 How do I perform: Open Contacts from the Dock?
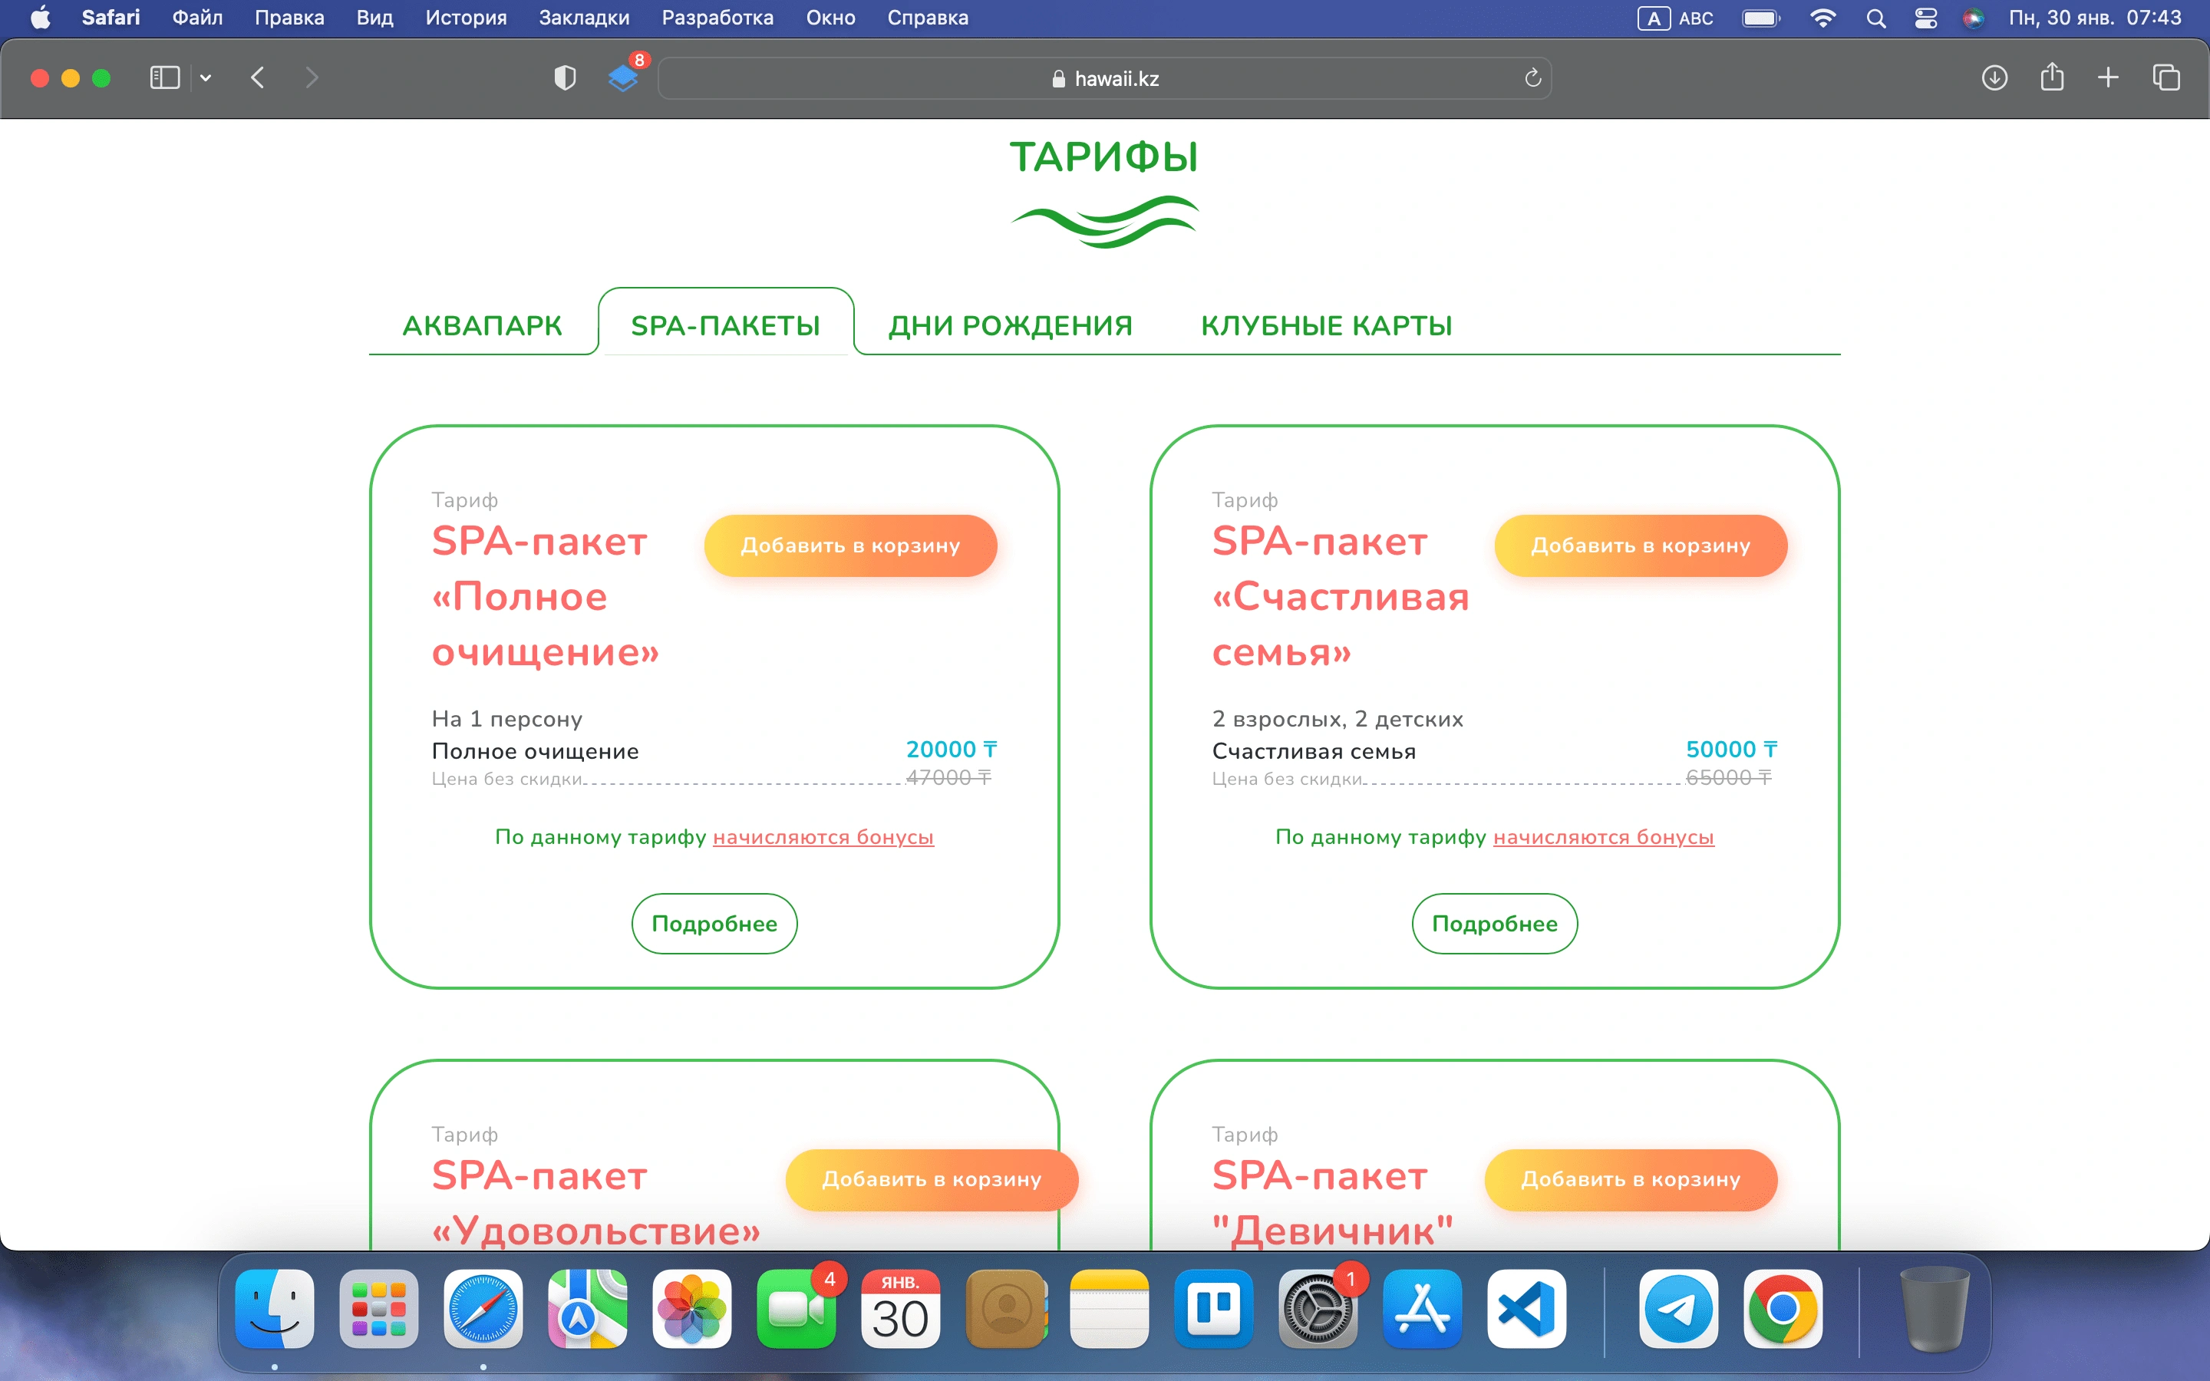[x=1005, y=1309]
